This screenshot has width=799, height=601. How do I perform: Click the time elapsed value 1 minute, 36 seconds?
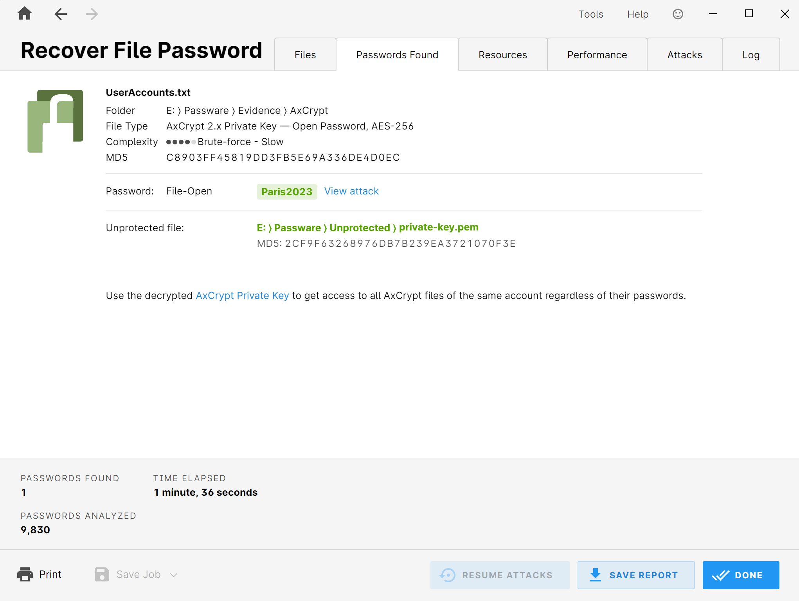coord(205,492)
